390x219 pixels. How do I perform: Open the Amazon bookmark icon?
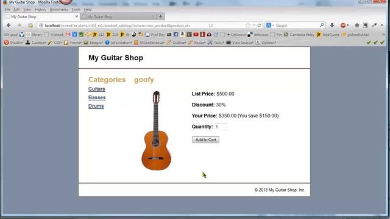182,35
